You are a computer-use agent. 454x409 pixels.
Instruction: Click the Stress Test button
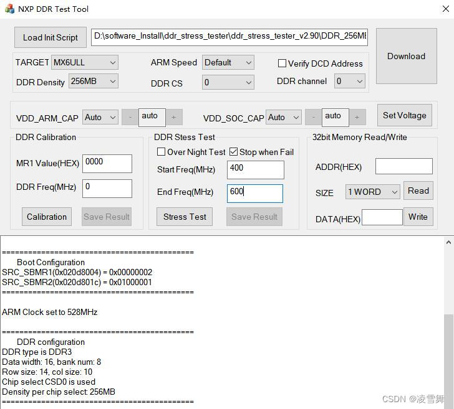click(185, 217)
